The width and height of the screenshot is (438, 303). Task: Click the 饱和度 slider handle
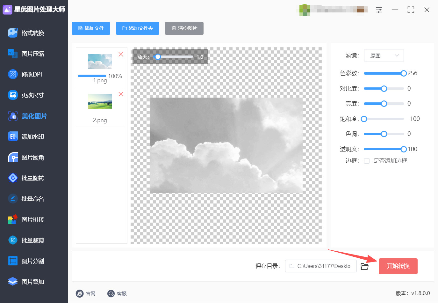tap(364, 119)
